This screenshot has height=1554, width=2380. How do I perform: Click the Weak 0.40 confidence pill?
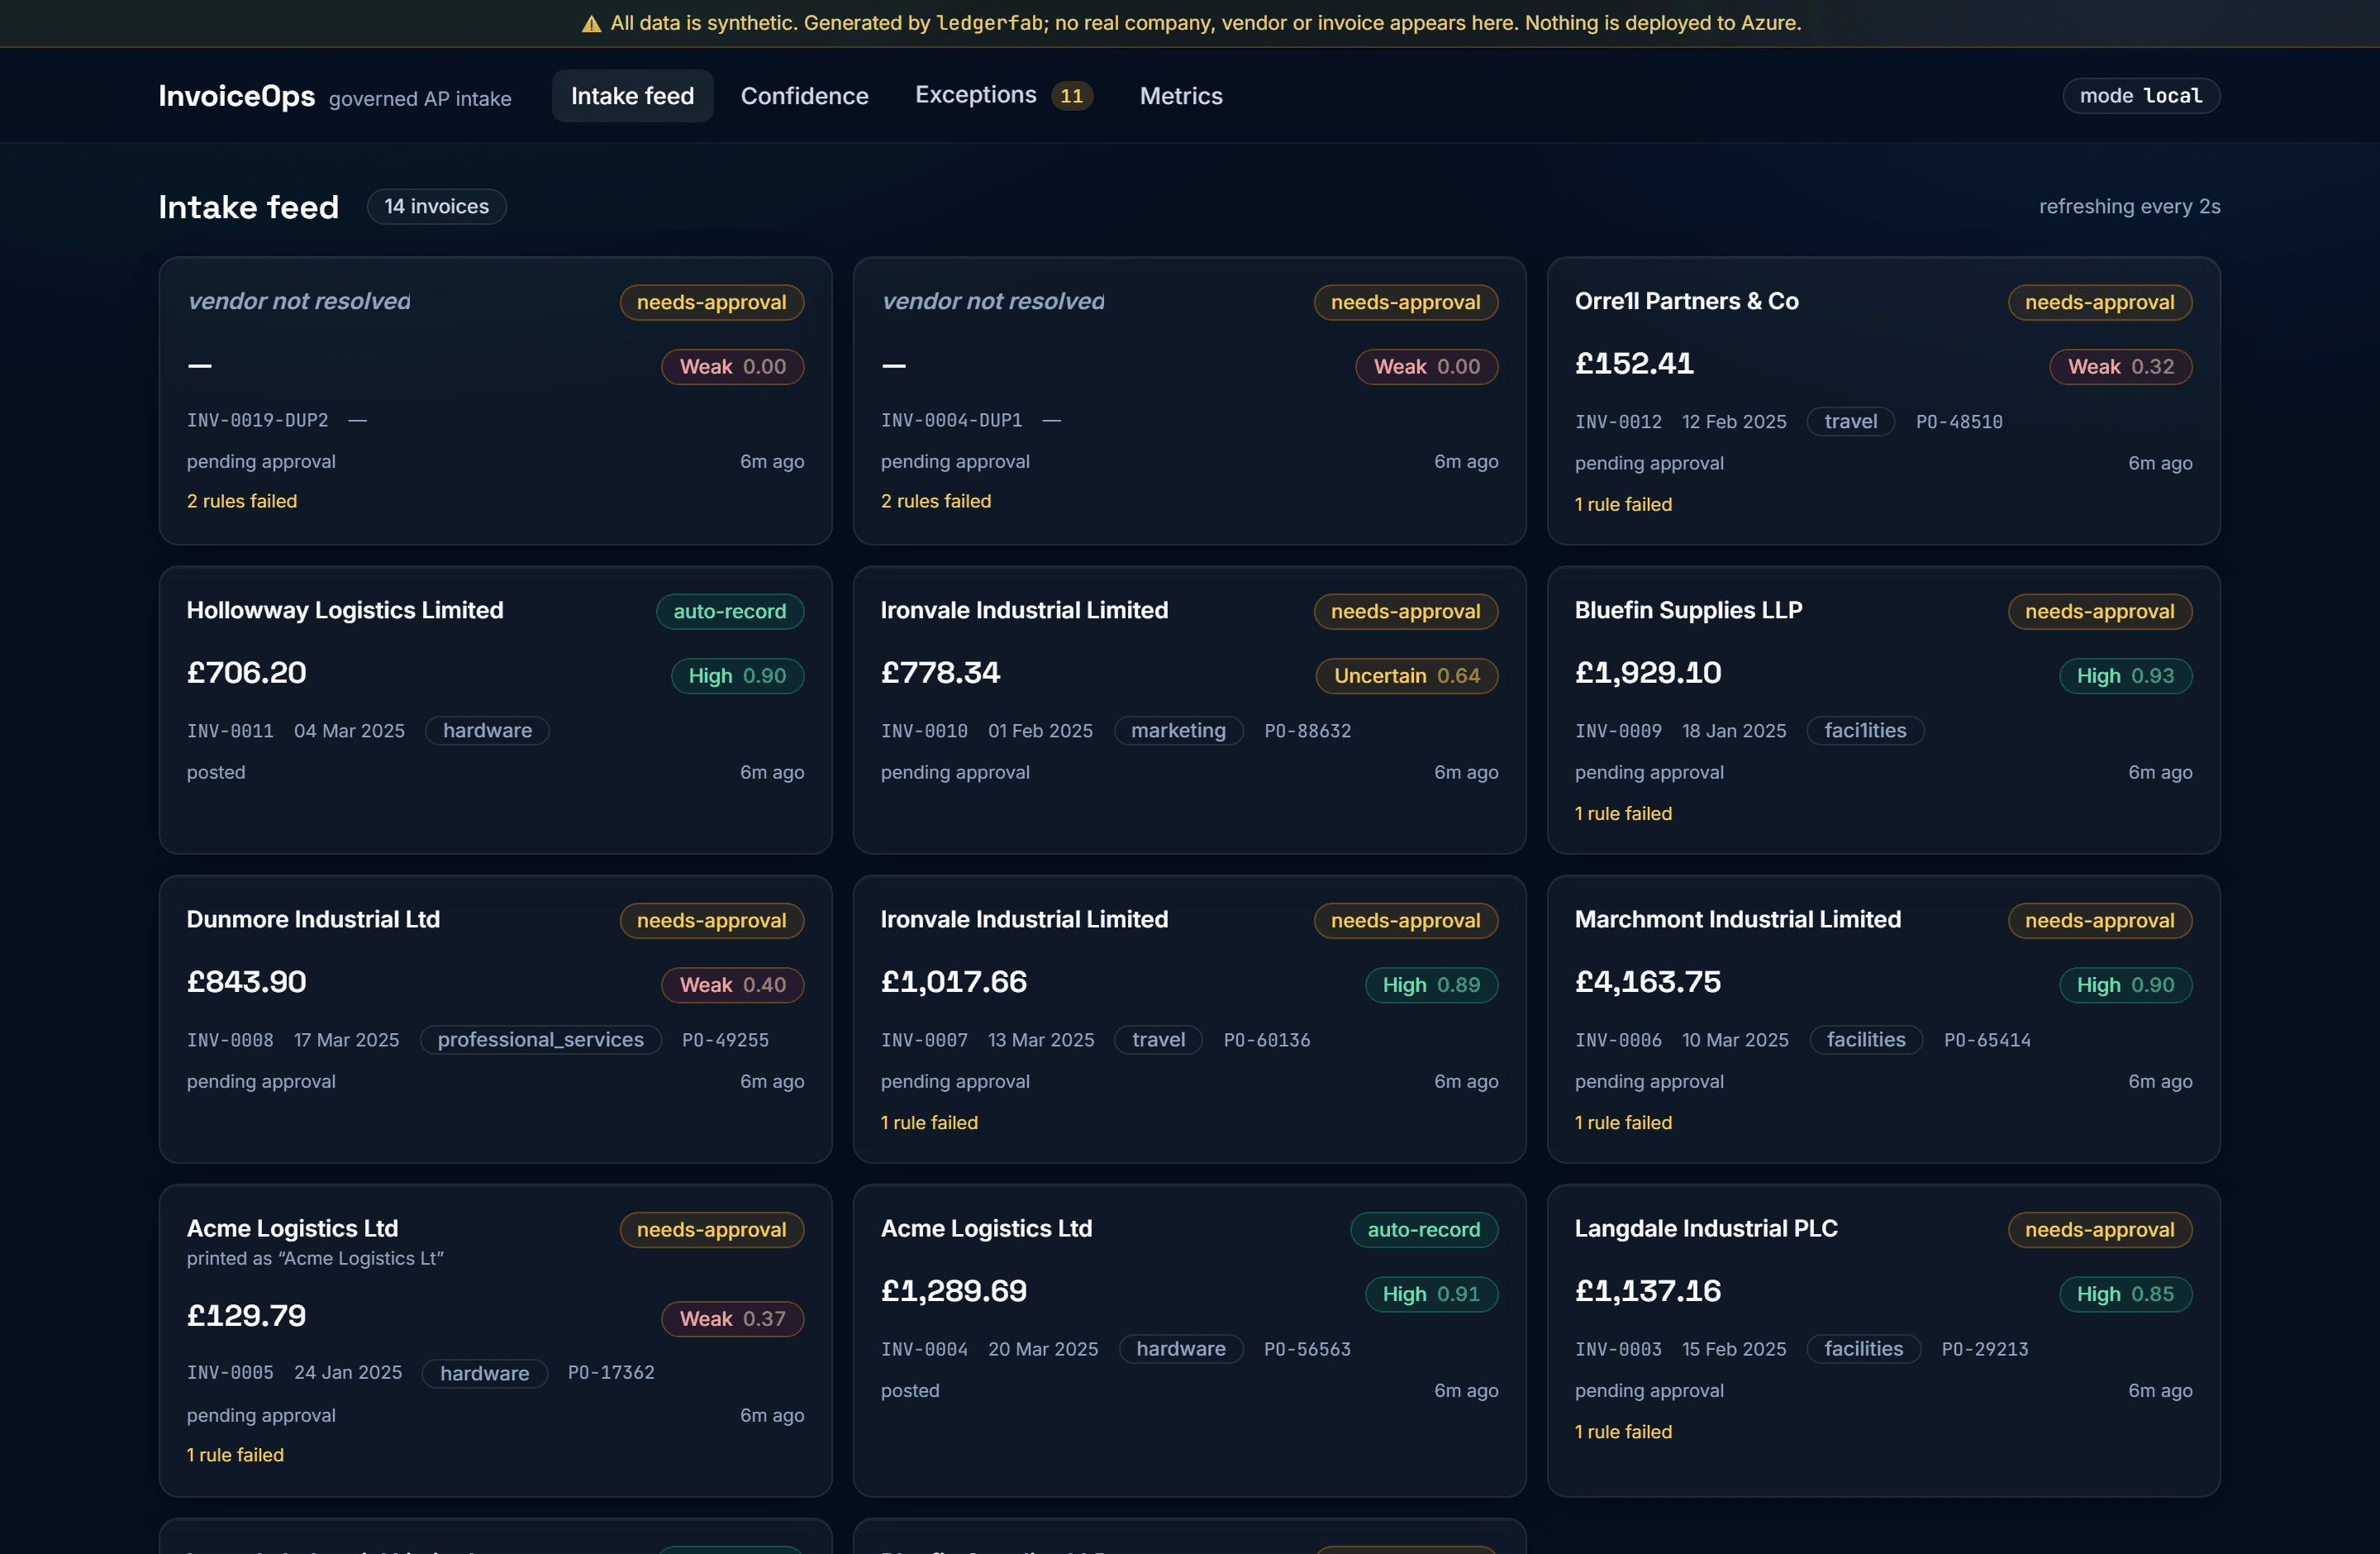tap(732, 985)
